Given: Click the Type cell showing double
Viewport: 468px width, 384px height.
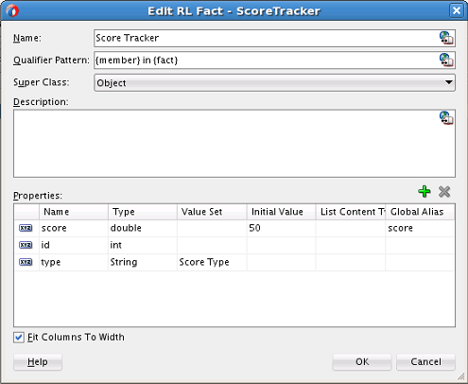Looking at the screenshot, I should point(143,228).
